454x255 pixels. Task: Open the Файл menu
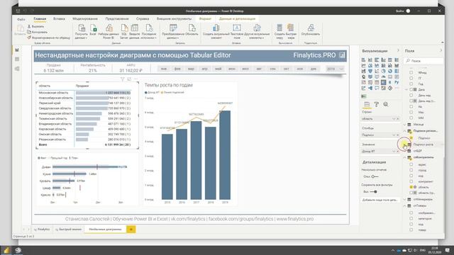21,19
